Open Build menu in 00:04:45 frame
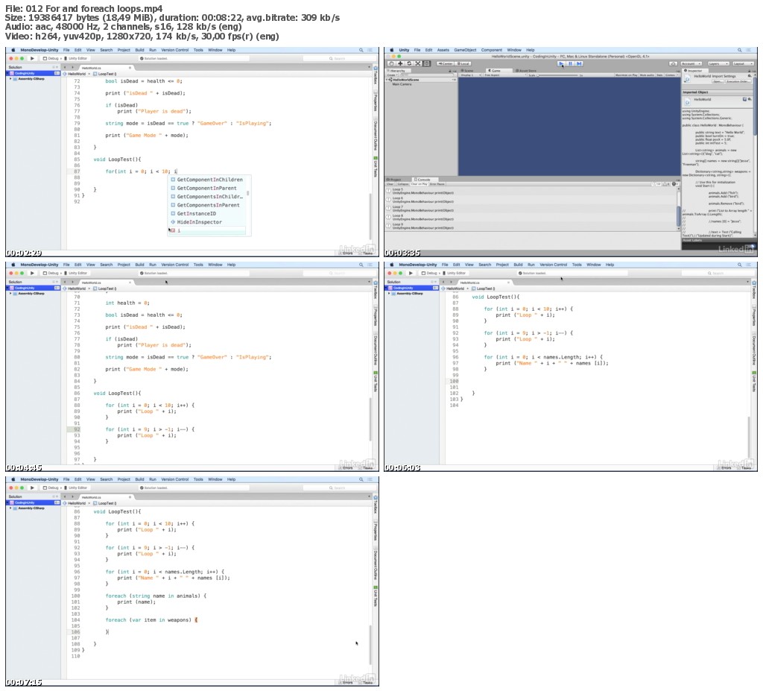Viewport: 763px width, 691px height. [139, 265]
